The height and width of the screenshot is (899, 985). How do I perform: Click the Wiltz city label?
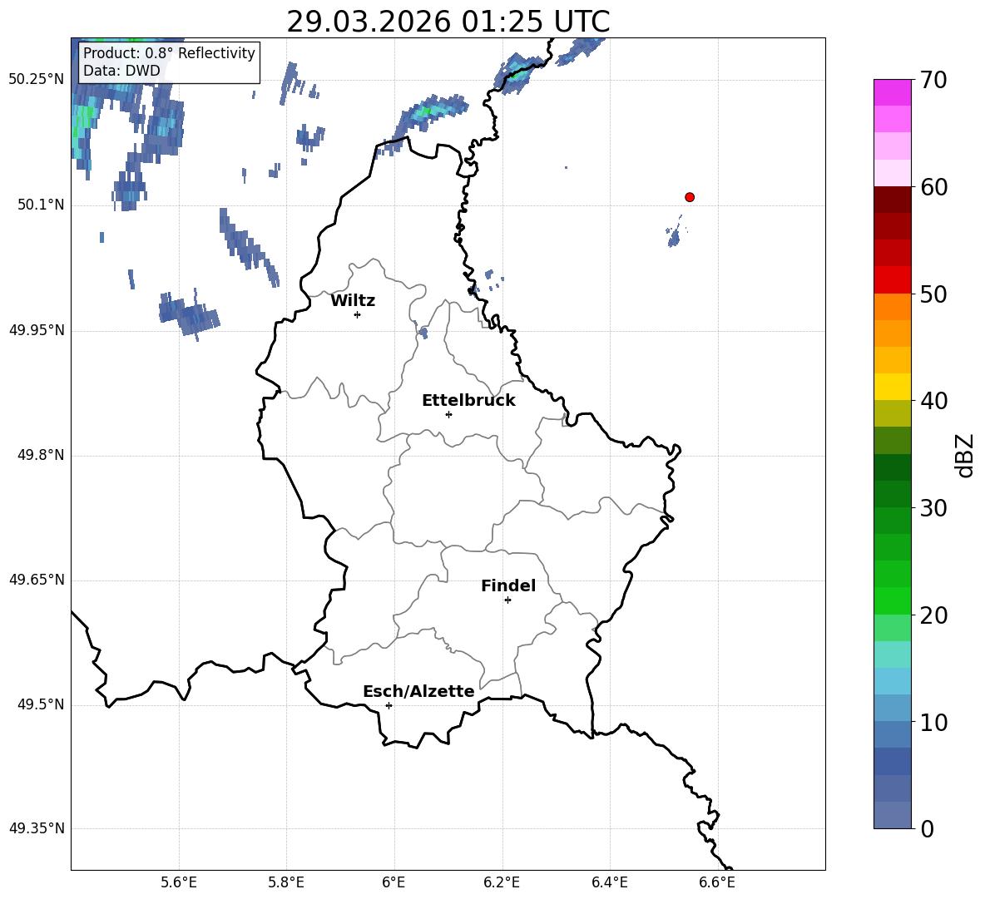click(353, 301)
